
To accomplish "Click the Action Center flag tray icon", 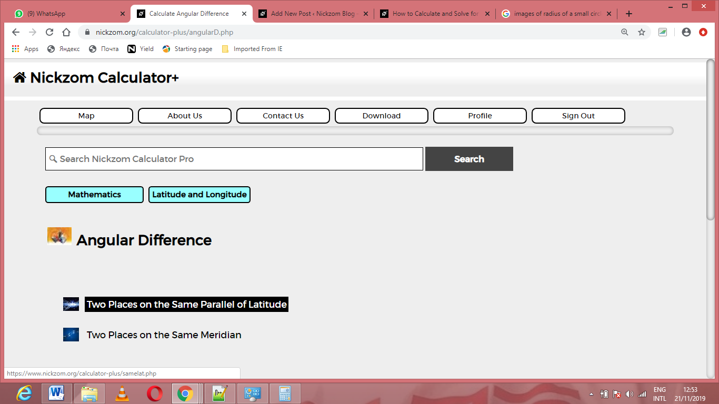I will 617,394.
